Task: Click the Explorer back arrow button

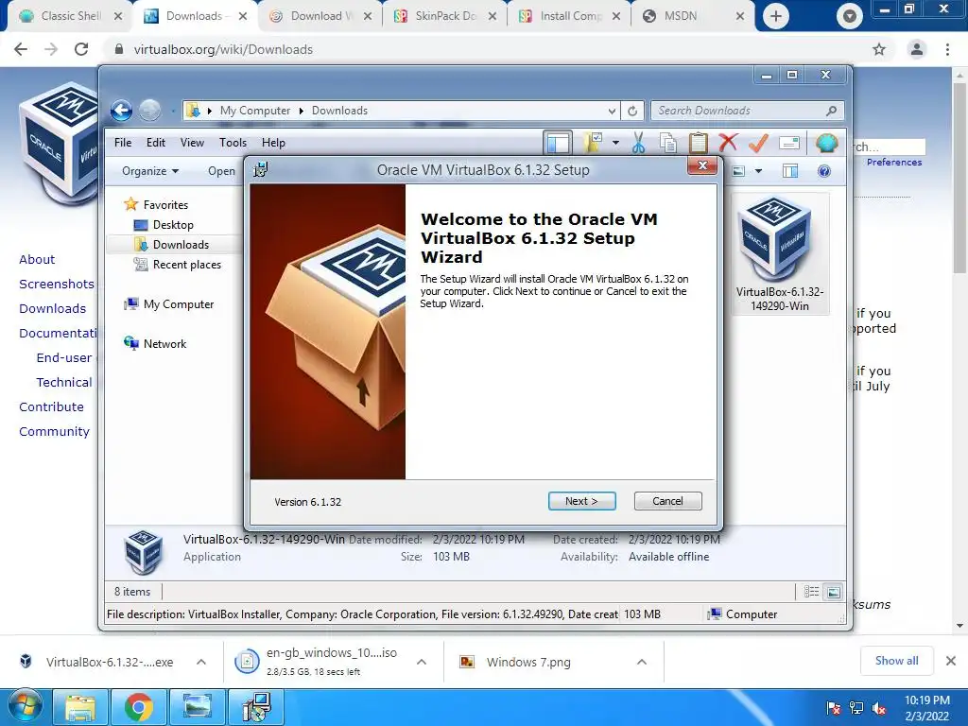Action: pyautogui.click(x=121, y=111)
